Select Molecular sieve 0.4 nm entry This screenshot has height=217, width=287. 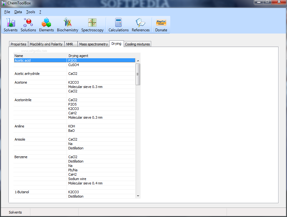[85, 183]
